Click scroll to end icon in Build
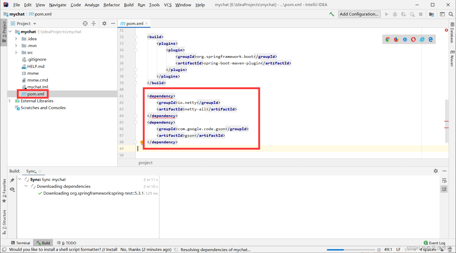Screen dimensions: 456x253 click(x=444, y=189)
